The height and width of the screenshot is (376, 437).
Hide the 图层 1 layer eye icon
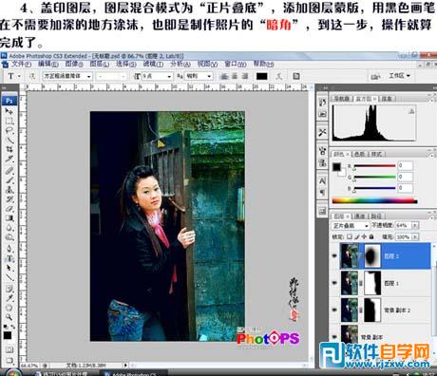coord(334,283)
